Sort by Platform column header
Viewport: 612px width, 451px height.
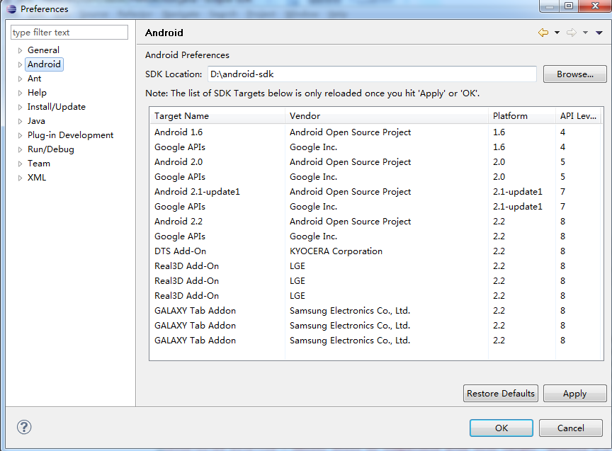click(521, 116)
